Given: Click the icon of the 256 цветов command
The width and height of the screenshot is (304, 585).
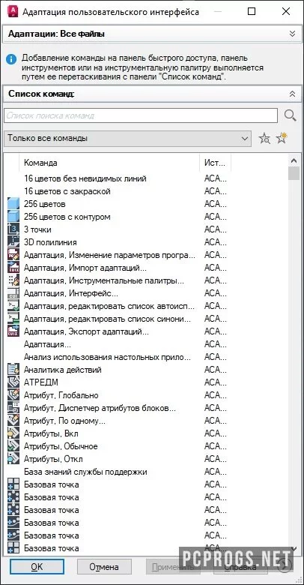Looking at the screenshot, I should (13, 204).
